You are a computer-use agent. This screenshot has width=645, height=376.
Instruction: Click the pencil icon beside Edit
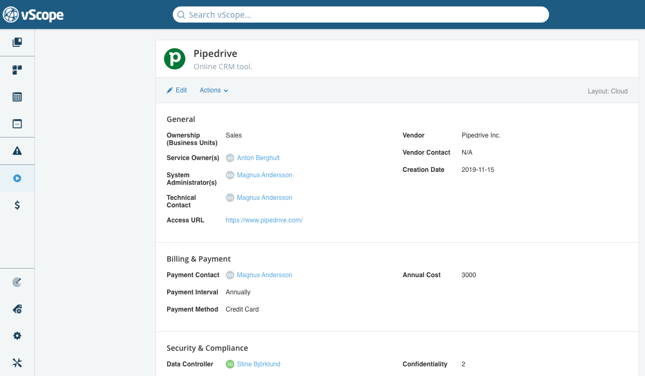coord(170,90)
